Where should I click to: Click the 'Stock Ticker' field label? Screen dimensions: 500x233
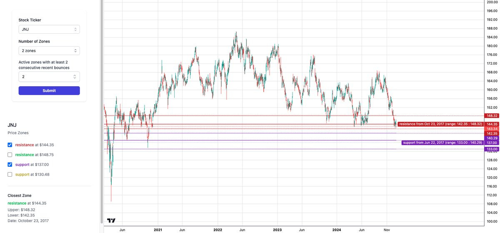tap(30, 20)
